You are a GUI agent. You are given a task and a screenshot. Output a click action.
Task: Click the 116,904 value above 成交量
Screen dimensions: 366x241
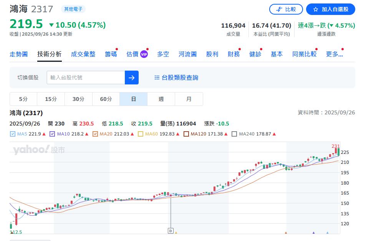pos(233,25)
